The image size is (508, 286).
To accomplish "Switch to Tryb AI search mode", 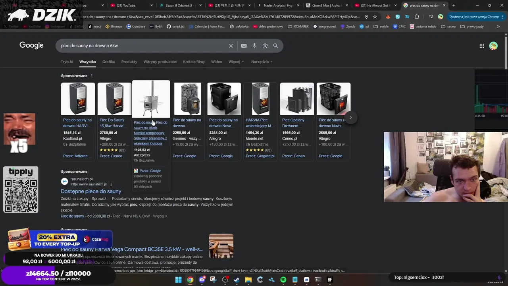I will click(x=67, y=62).
